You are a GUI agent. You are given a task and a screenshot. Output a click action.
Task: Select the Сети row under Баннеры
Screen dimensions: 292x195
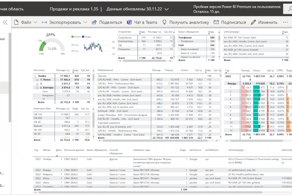(x=62, y=92)
